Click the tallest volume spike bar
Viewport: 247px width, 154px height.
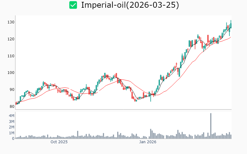[211, 126]
